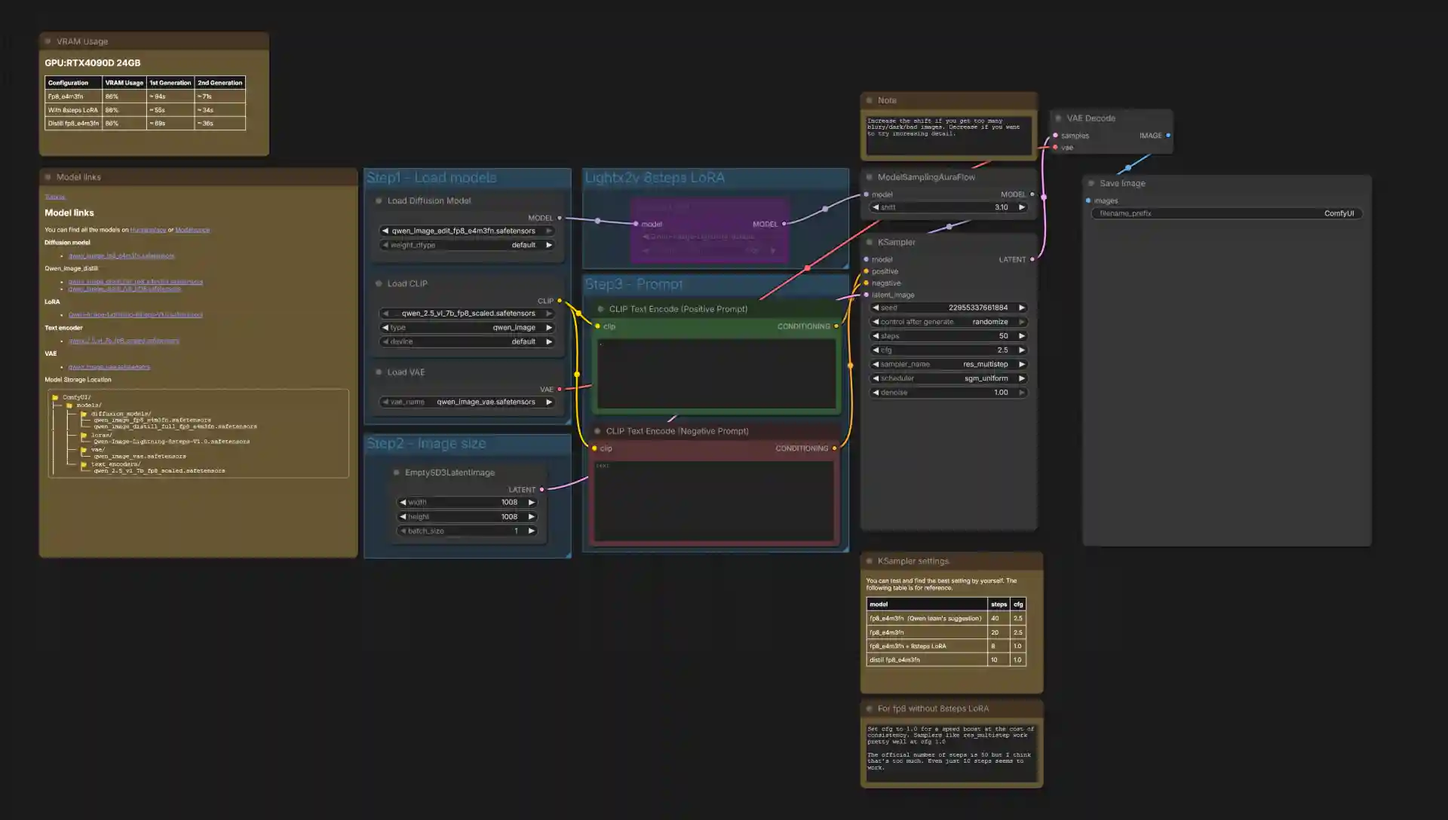Collapse the KSampler node via its title dot
This screenshot has width=1448, height=820.
[869, 243]
